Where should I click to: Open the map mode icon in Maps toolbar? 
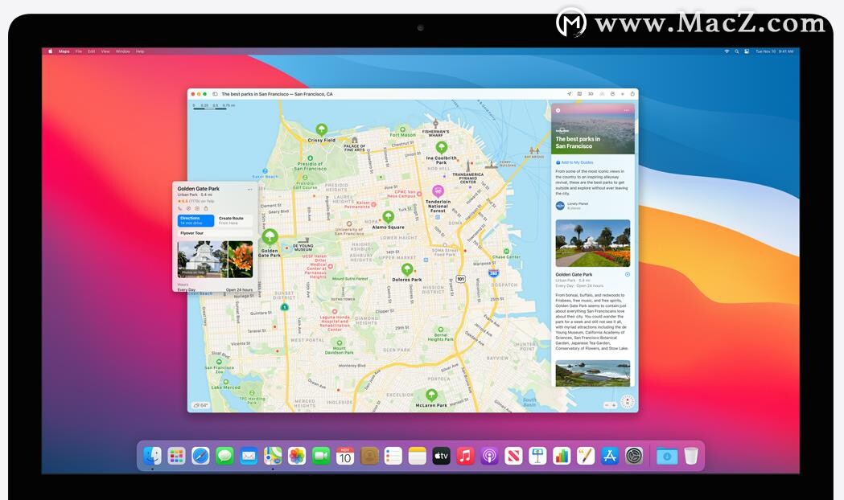click(579, 93)
